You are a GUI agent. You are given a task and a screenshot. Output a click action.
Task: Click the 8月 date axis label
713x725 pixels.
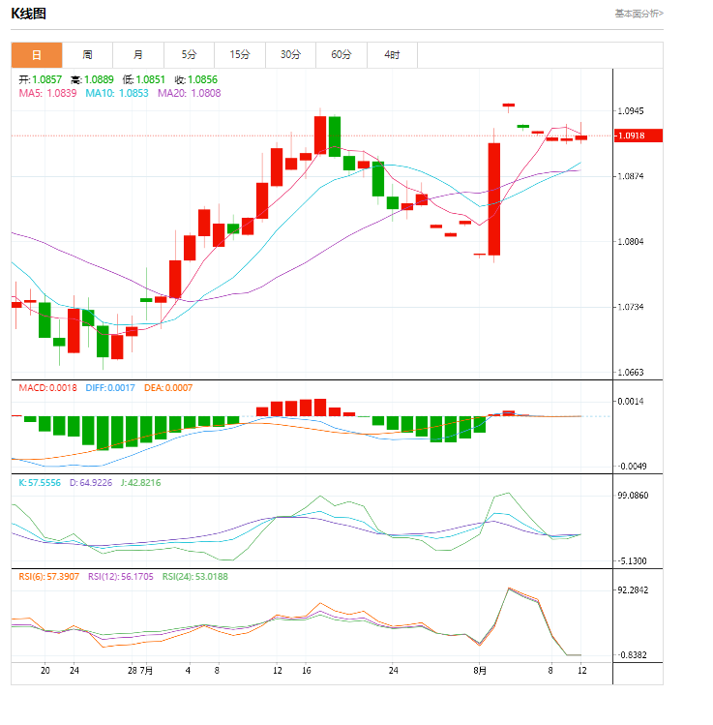coord(480,671)
